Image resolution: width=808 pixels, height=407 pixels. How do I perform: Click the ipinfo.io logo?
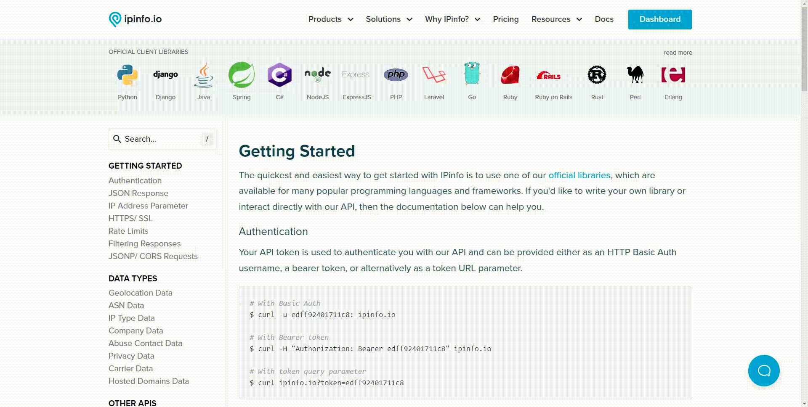[x=135, y=19]
